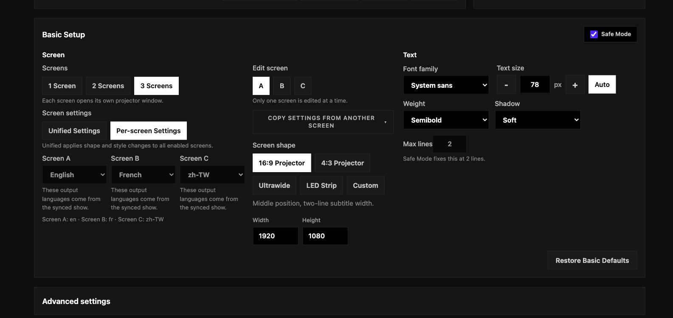Toggle the Safe Mode checkbox
Image resolution: width=673 pixels, height=318 pixels.
[594, 34]
